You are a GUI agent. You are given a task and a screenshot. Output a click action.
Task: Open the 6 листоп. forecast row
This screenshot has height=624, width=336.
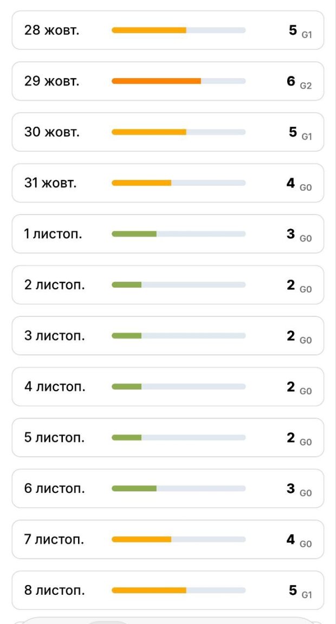[x=167, y=489]
